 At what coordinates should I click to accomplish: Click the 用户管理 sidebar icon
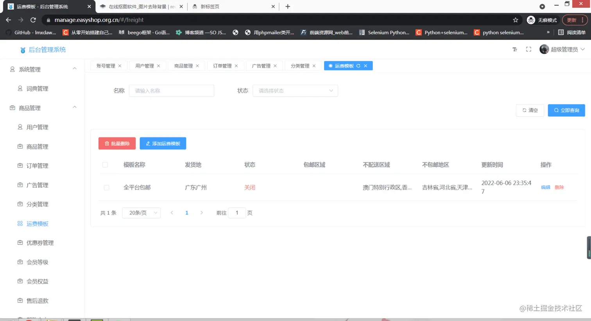pos(20,127)
